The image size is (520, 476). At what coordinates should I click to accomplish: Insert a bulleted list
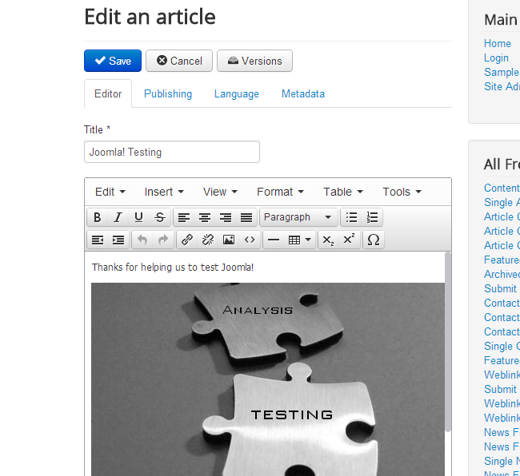(351, 217)
